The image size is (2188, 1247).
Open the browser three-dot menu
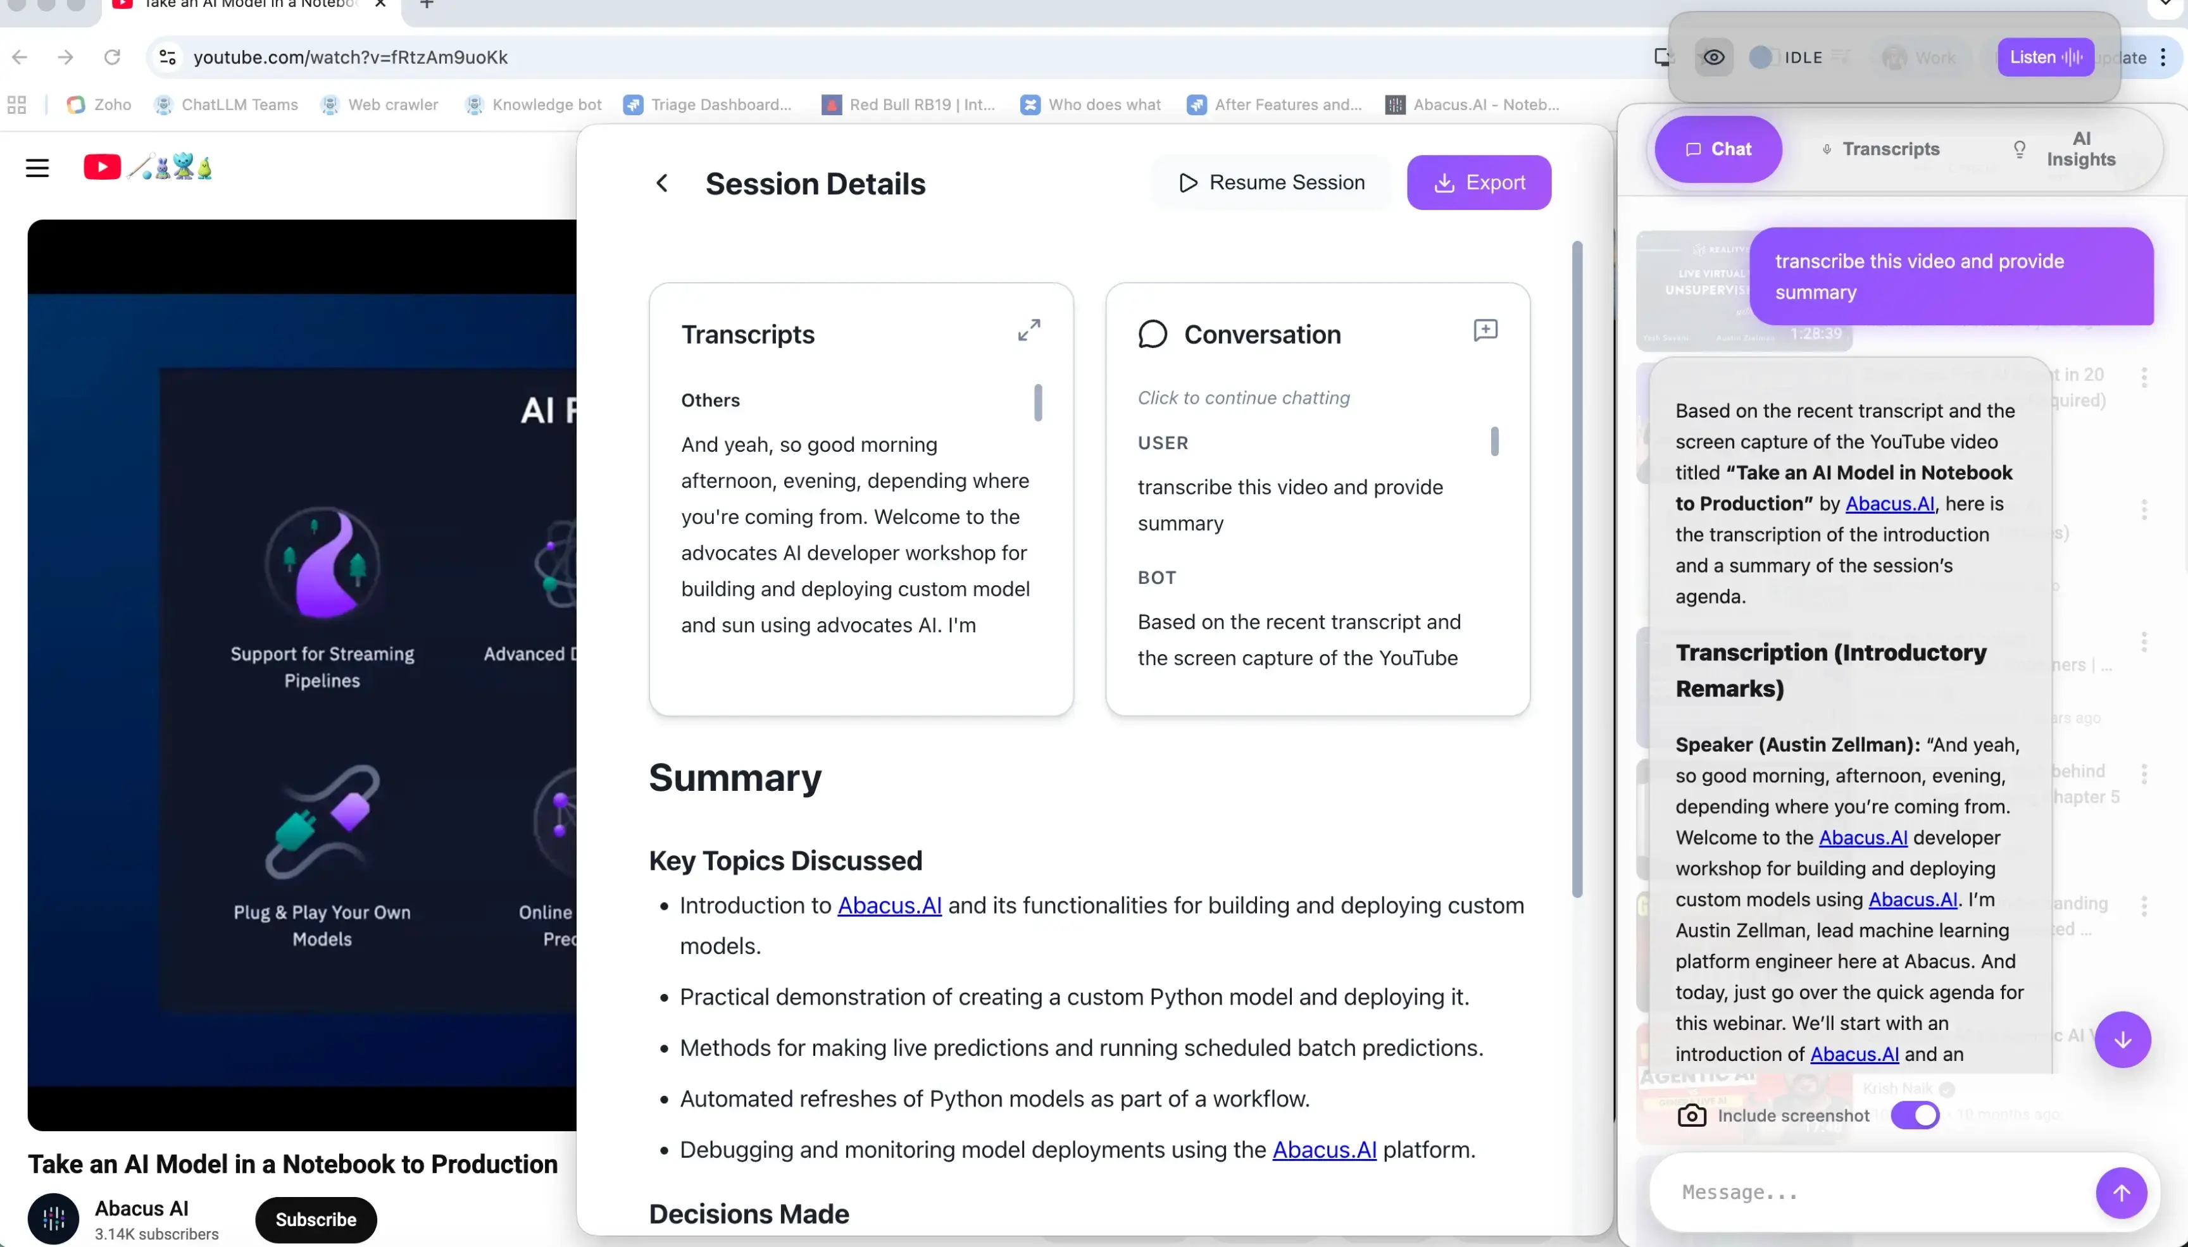(x=2163, y=58)
